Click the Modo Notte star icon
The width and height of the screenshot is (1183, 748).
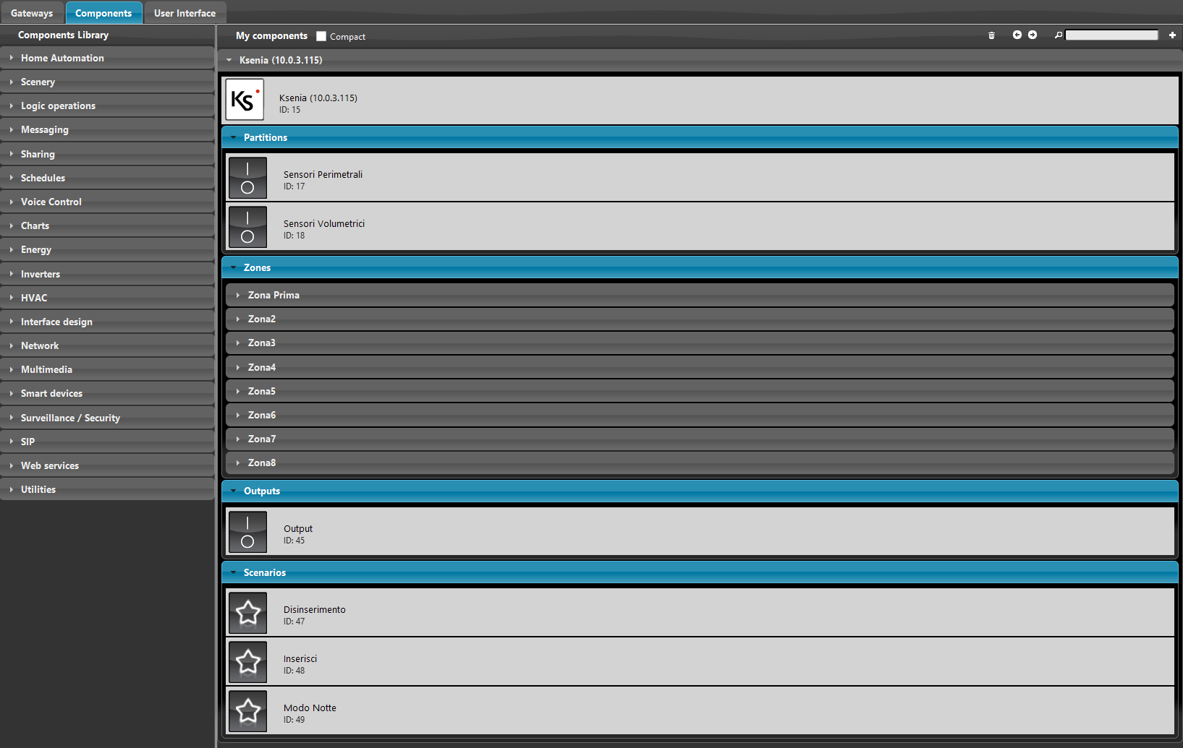[247, 711]
